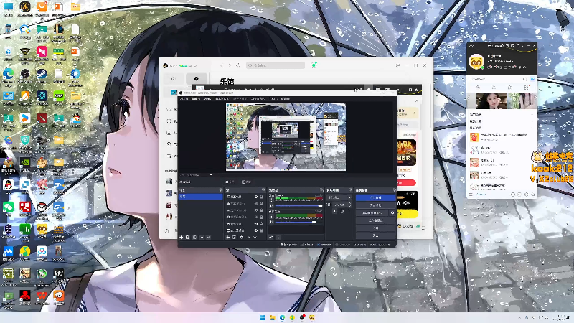Toggle lock on the last OBS source

pyautogui.click(x=261, y=230)
